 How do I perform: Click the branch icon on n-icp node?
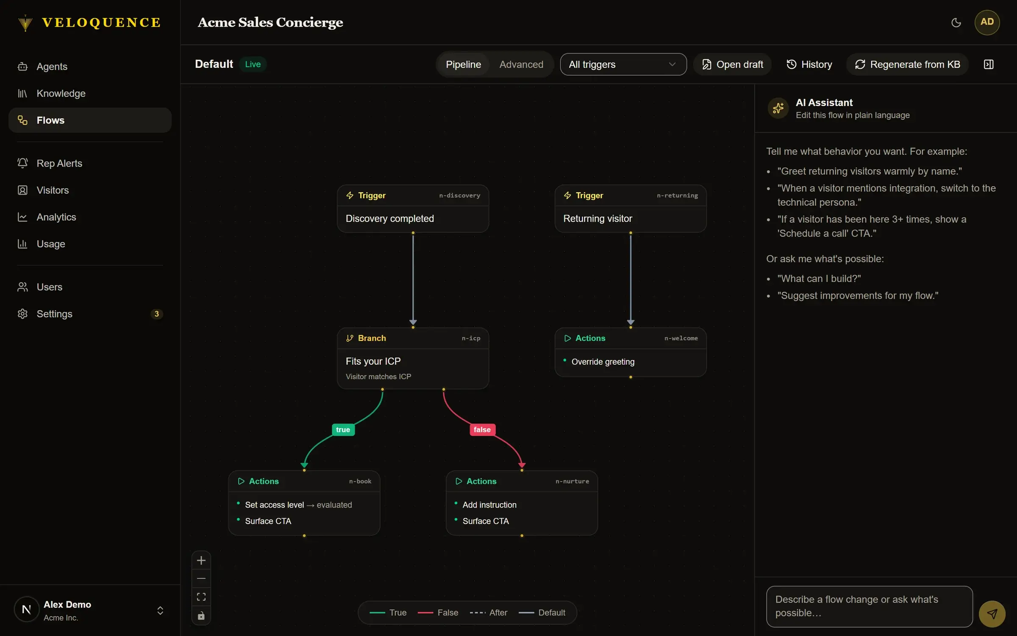tap(350, 338)
